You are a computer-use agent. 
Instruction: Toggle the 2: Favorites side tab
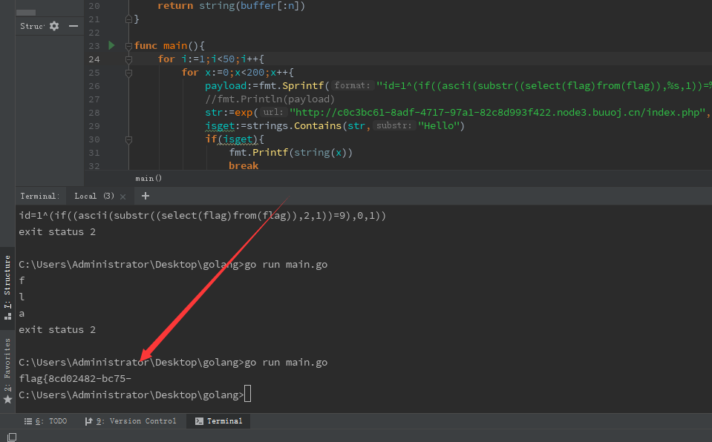click(7, 370)
